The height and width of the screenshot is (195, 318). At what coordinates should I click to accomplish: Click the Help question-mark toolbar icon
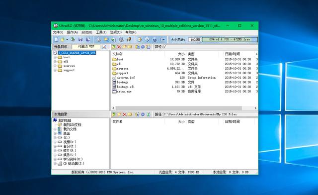(155, 39)
